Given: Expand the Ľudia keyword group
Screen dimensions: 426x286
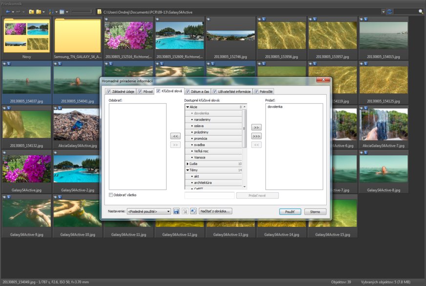Looking at the screenshot, I should [x=188, y=164].
